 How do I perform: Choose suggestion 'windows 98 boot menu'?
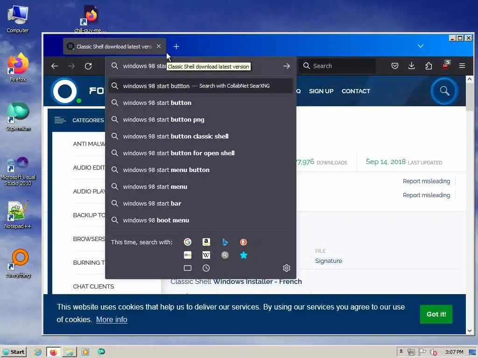coord(201,220)
